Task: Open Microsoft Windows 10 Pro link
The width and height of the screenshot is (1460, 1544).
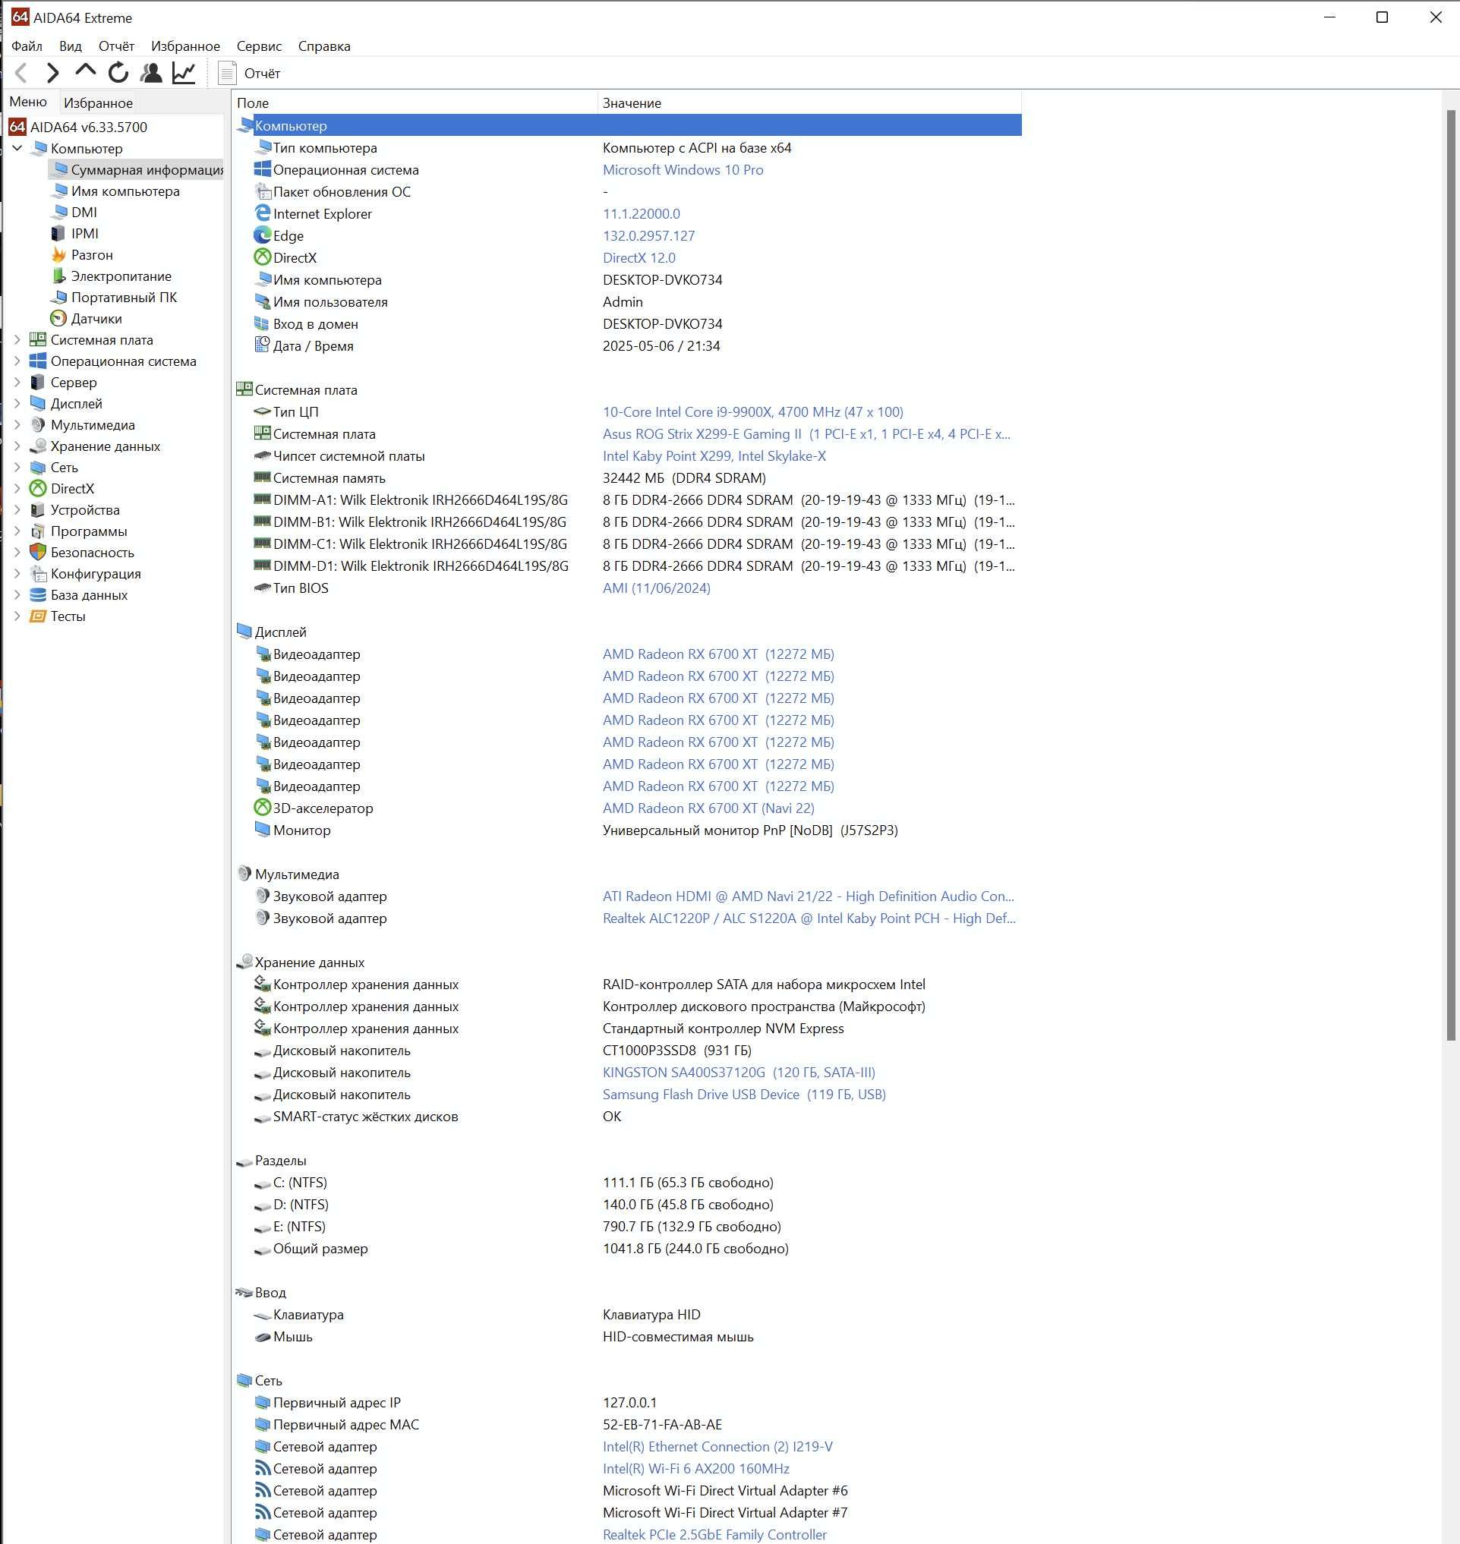Action: 683,169
